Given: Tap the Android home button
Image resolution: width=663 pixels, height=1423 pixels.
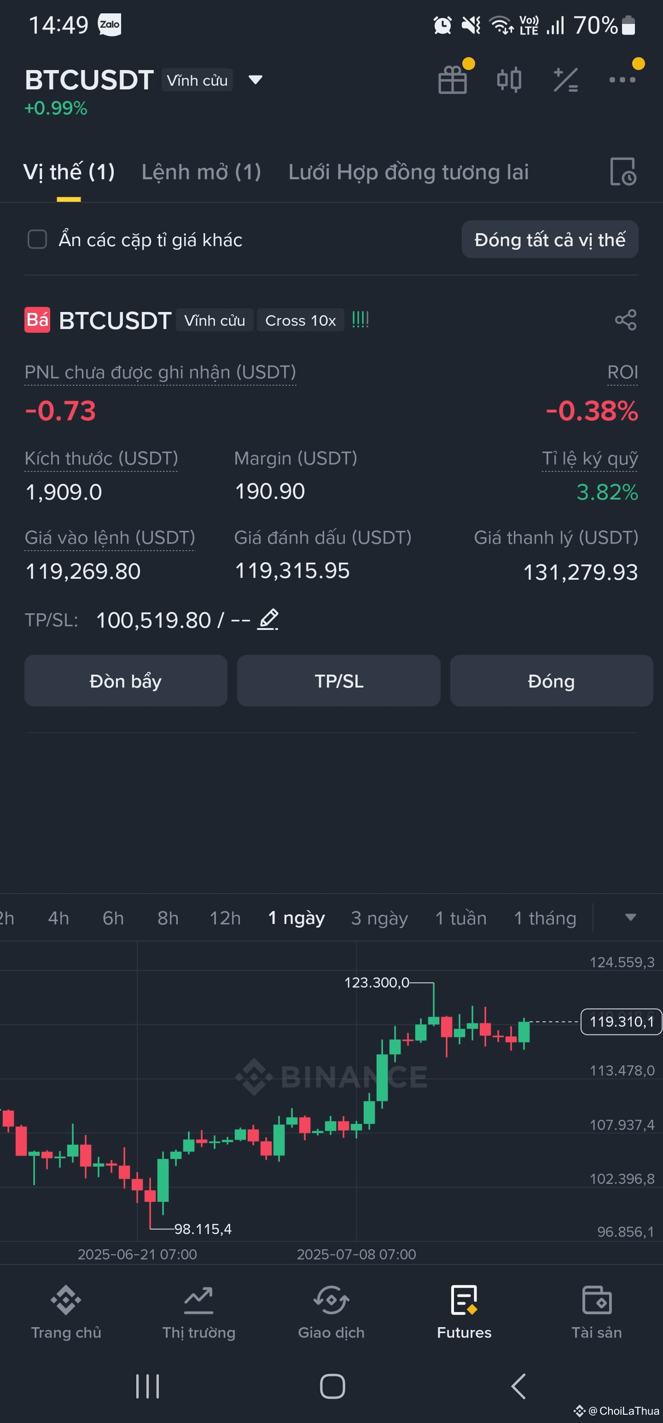Looking at the screenshot, I should click(x=332, y=1387).
